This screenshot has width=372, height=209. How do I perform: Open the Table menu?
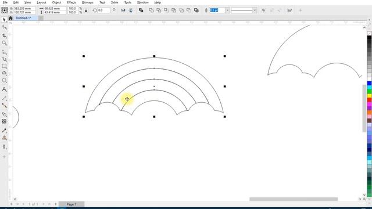(115, 2)
